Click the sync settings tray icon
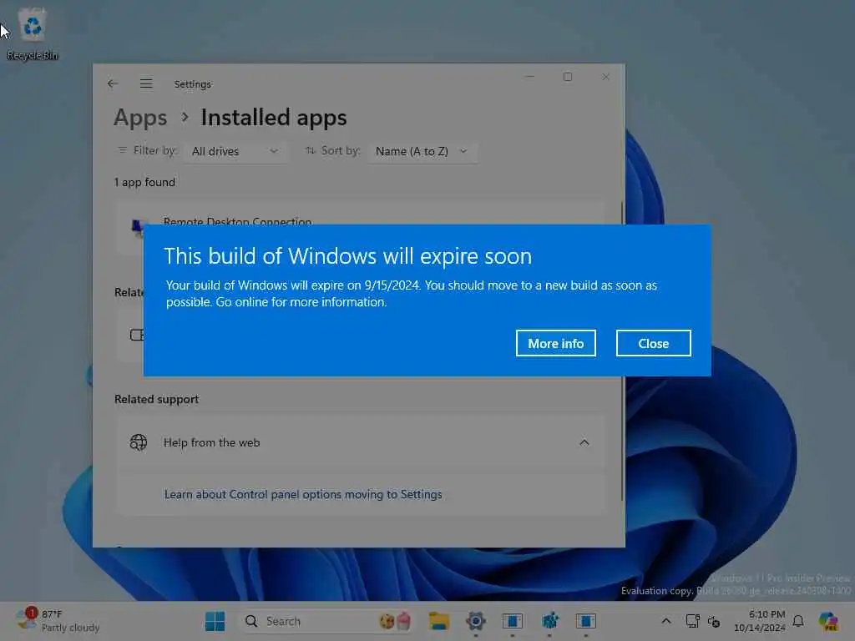 [714, 621]
